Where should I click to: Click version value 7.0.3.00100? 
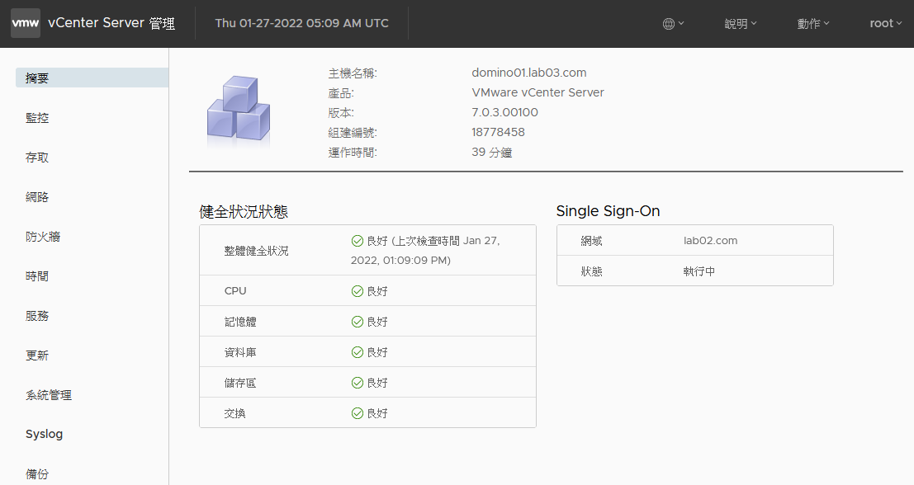tap(504, 112)
